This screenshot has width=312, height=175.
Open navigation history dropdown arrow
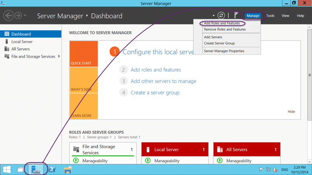click(25, 15)
